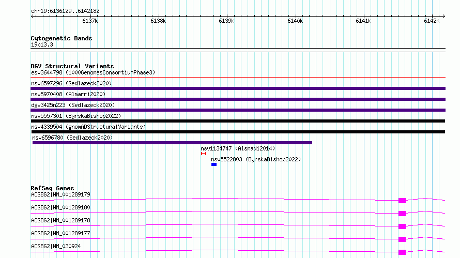Image resolution: width=460 pixels, height=258 pixels.
Task: Open transcript ACSBG2|NM_001289178 label
Action: point(60,220)
